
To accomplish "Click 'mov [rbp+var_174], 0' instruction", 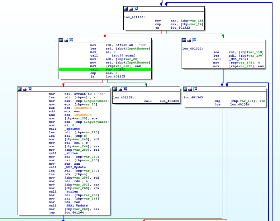I will pos(237,63).
